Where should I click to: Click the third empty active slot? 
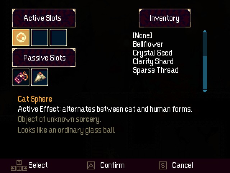coord(58,37)
